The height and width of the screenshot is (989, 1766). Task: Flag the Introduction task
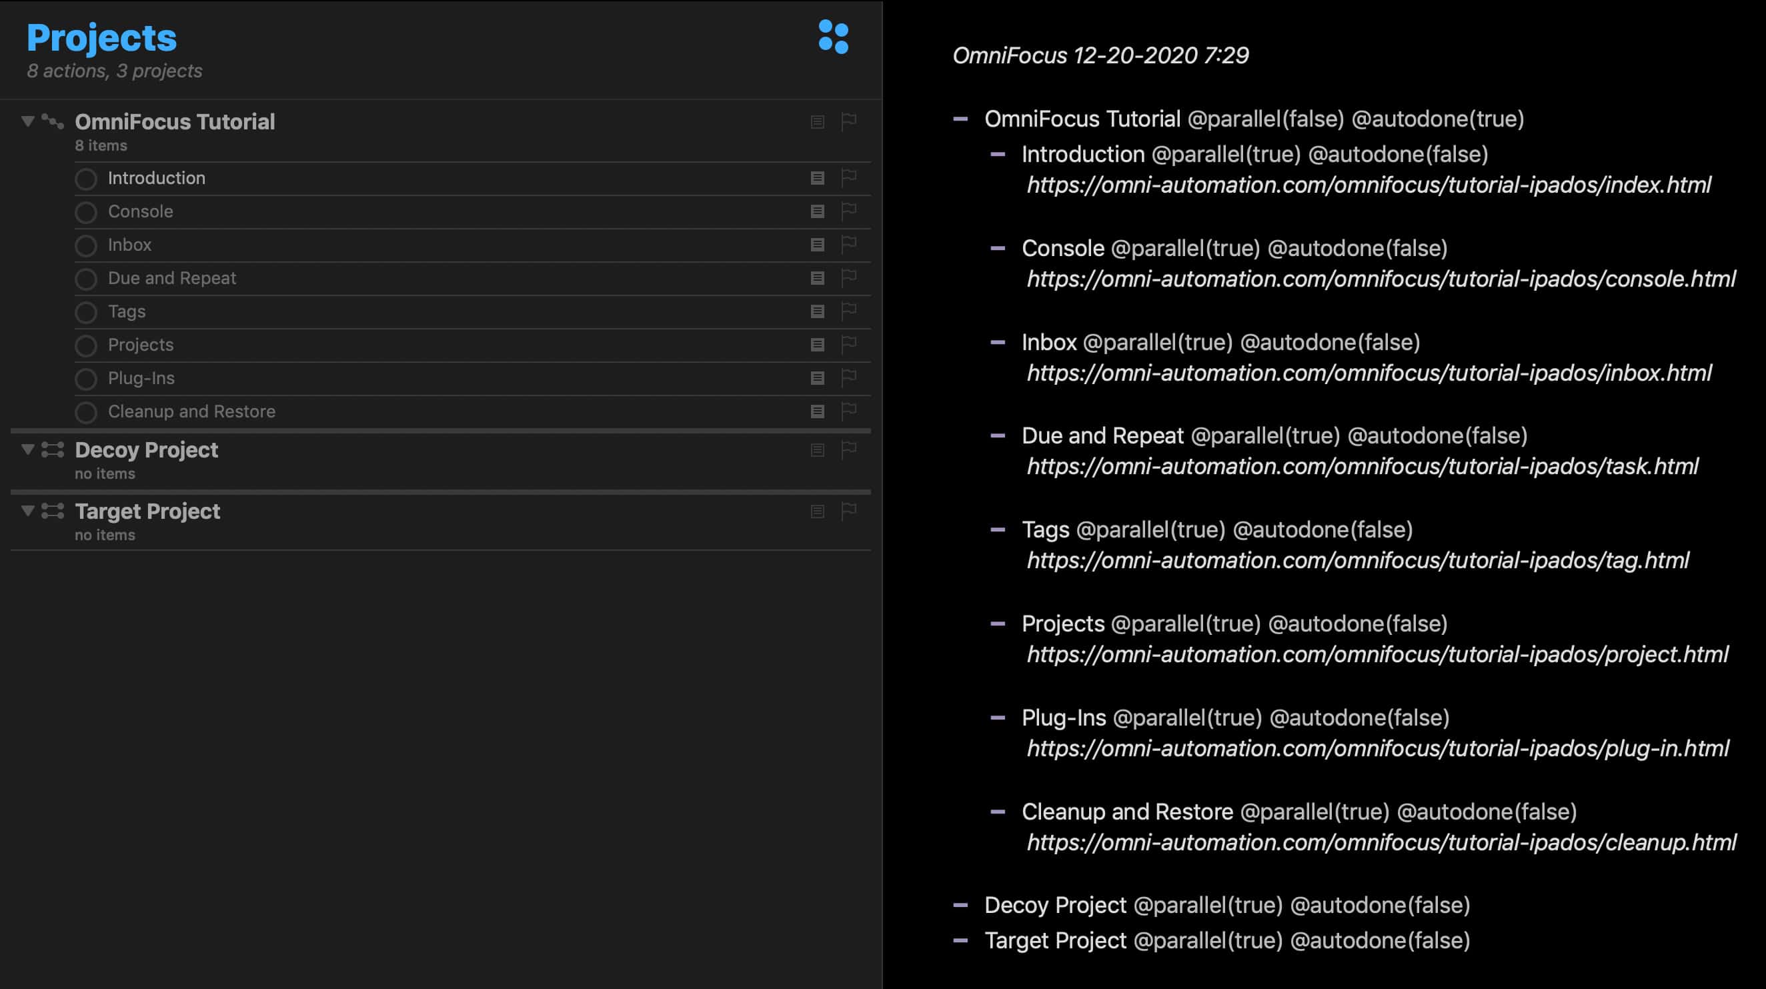click(849, 177)
